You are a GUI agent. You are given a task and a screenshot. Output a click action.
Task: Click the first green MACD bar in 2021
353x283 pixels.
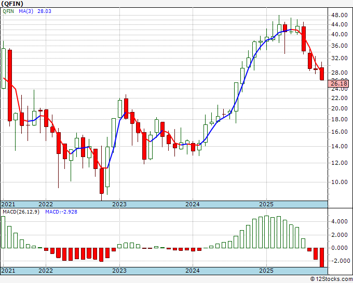3,232
